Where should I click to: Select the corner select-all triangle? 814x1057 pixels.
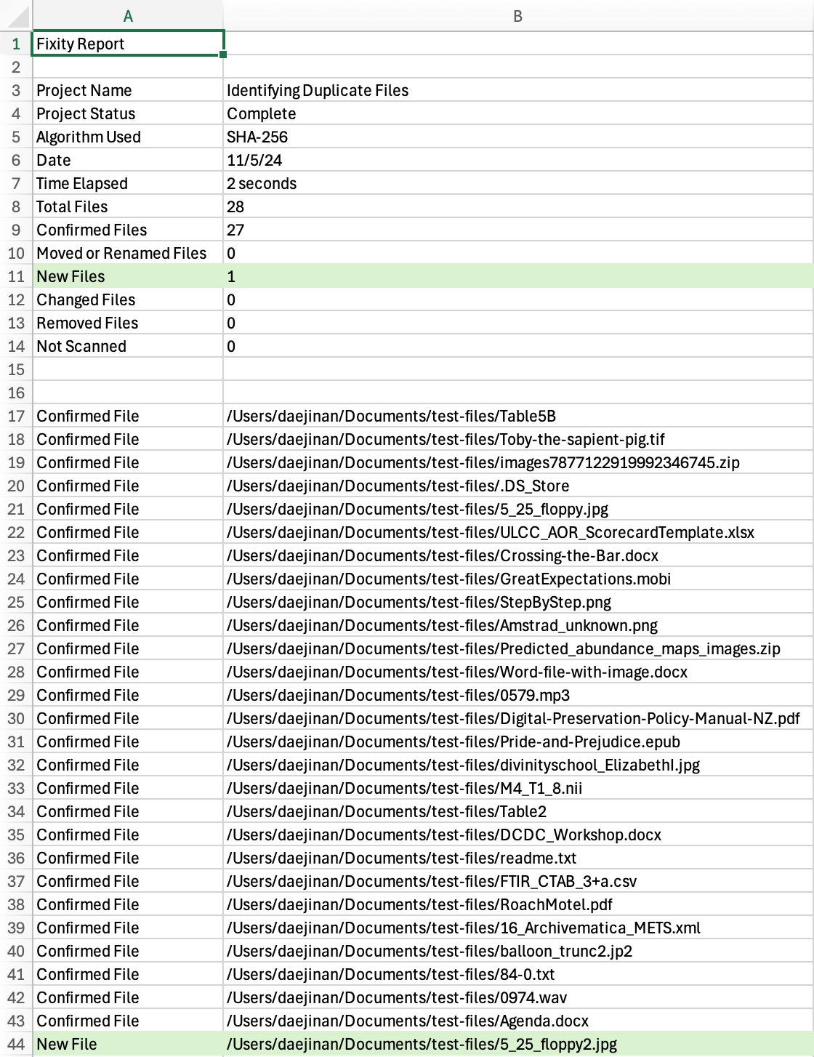(16, 15)
